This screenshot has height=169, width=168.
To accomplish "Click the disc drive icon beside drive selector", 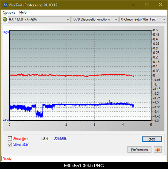I will tap(5, 19).
